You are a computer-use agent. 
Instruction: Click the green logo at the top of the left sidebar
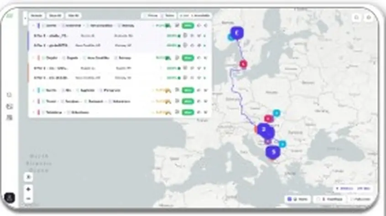click(10, 16)
